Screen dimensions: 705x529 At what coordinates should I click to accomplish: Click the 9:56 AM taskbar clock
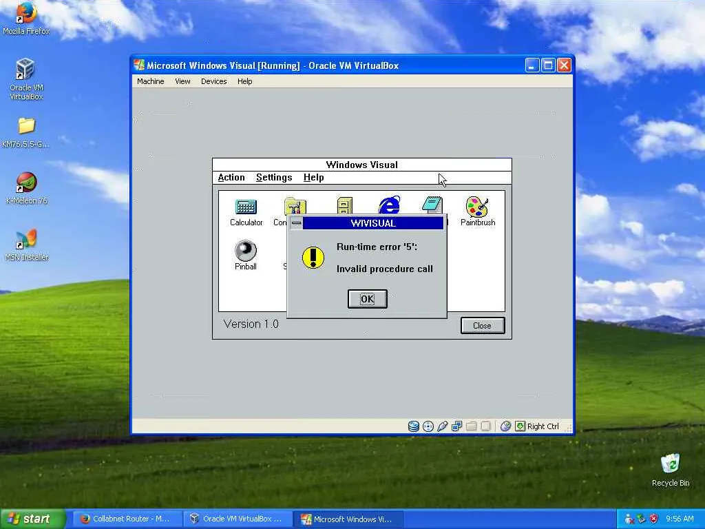(680, 519)
